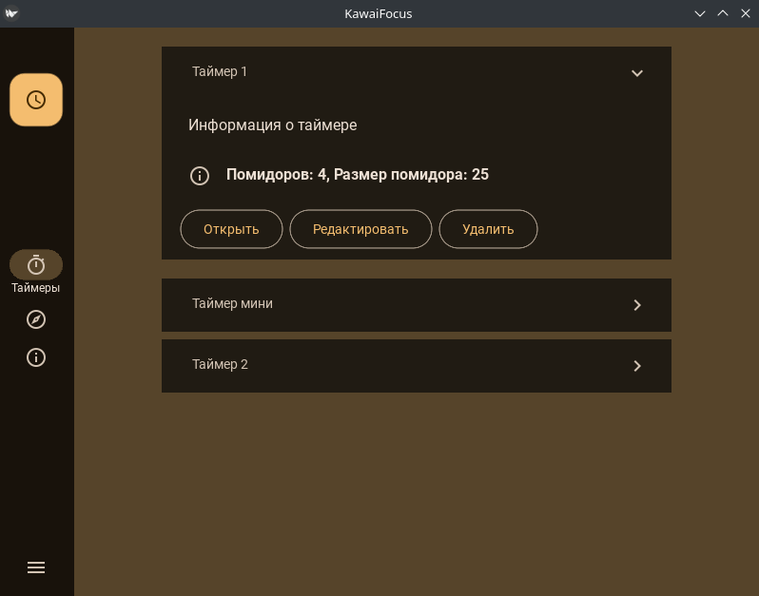Screen dimensions: 759x596
Task: Select the Таймер мини panel title
Action: pyautogui.click(x=232, y=303)
